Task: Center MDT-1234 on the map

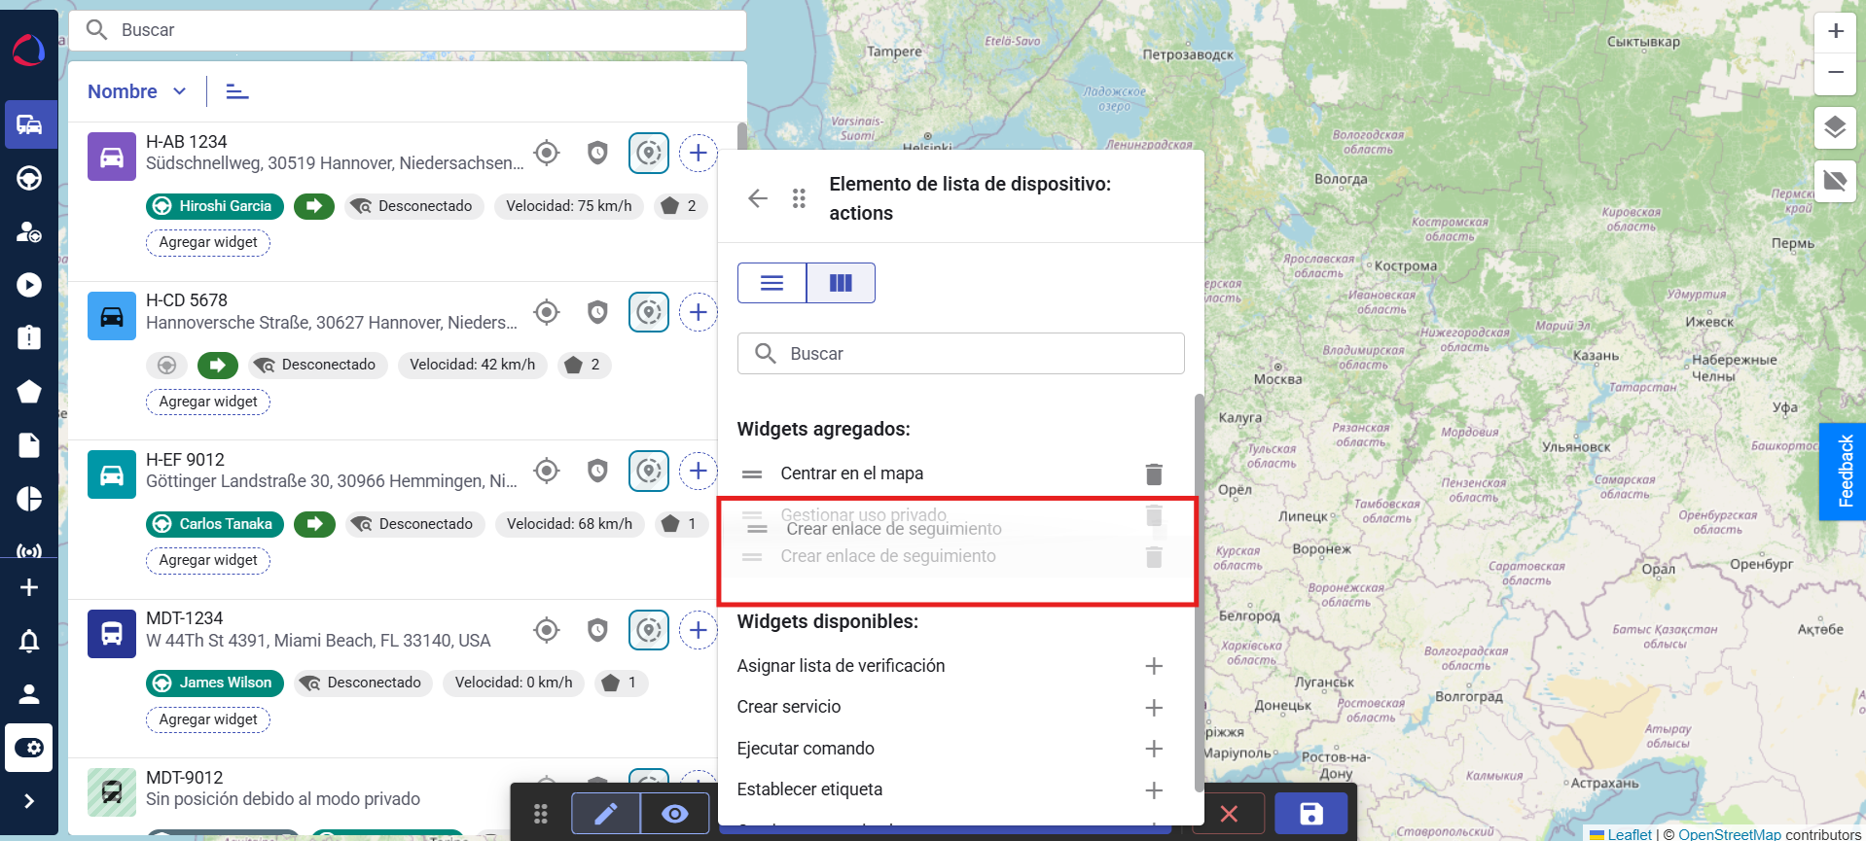Action: tap(547, 630)
